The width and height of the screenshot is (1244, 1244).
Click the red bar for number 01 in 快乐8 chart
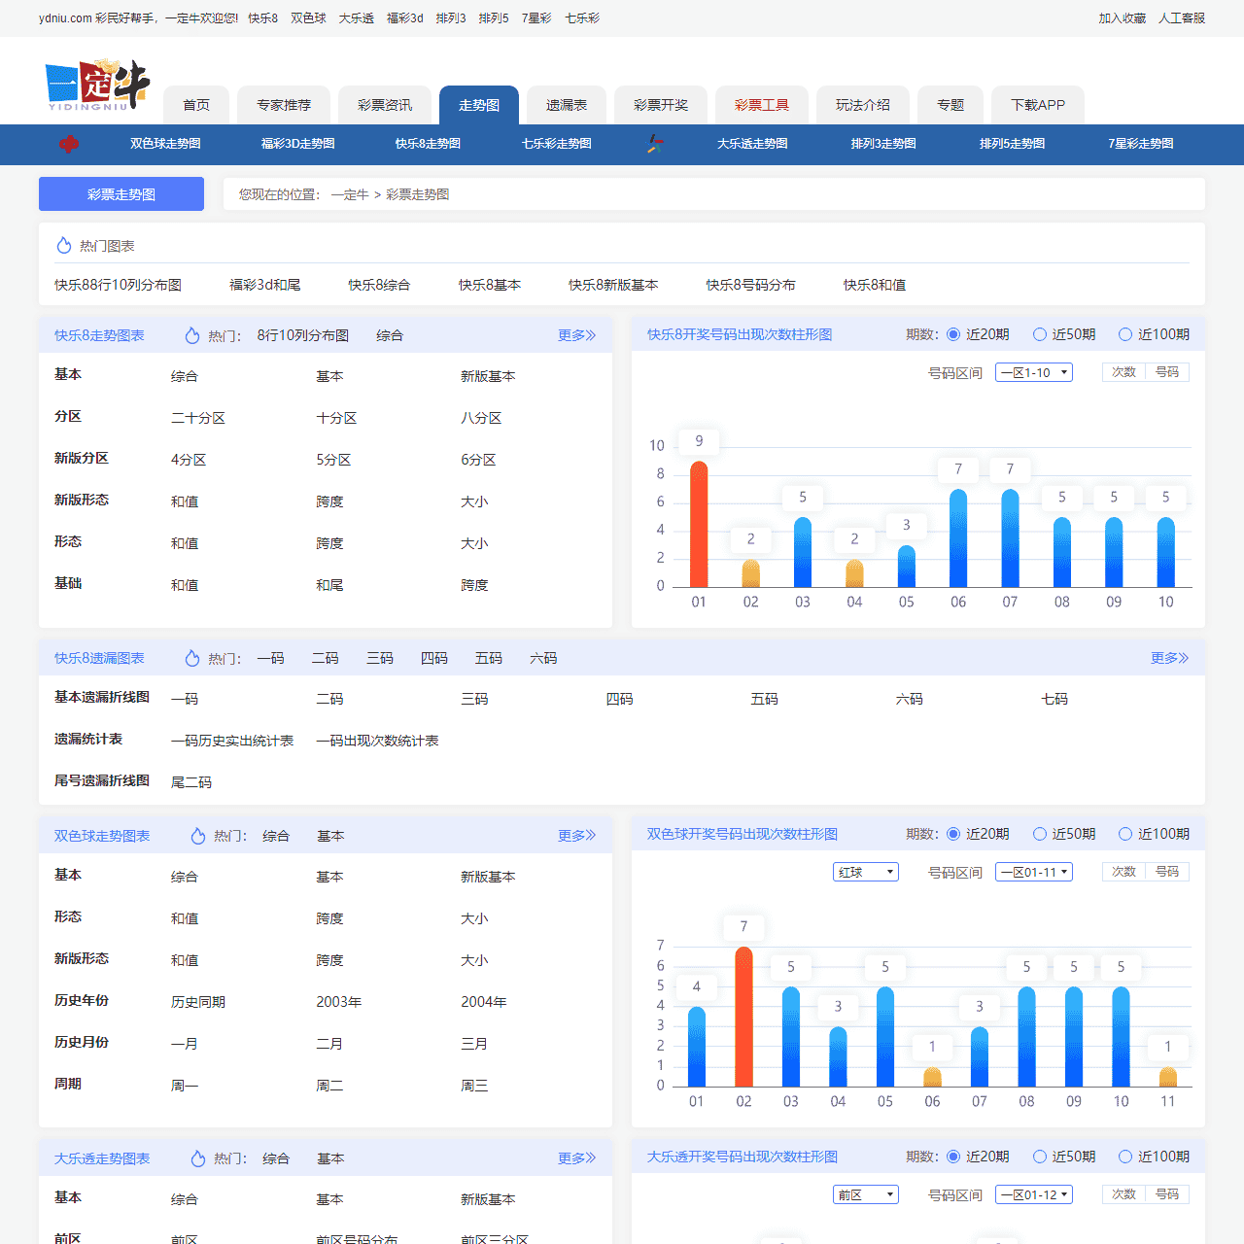(699, 525)
